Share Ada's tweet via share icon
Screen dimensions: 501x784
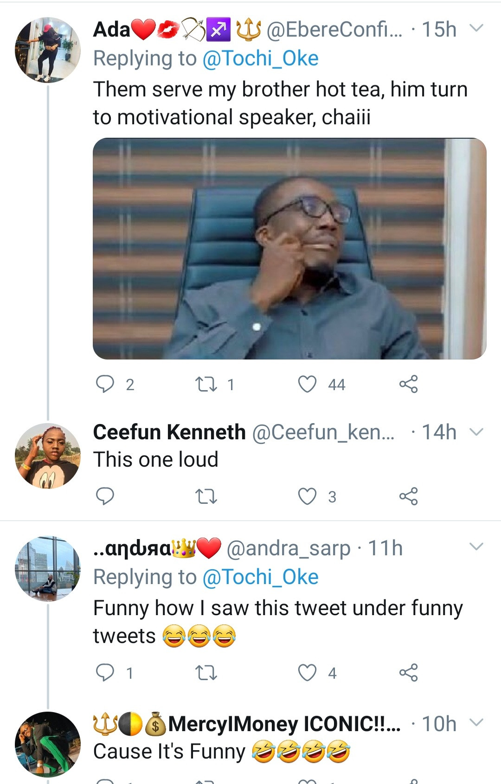point(408,384)
